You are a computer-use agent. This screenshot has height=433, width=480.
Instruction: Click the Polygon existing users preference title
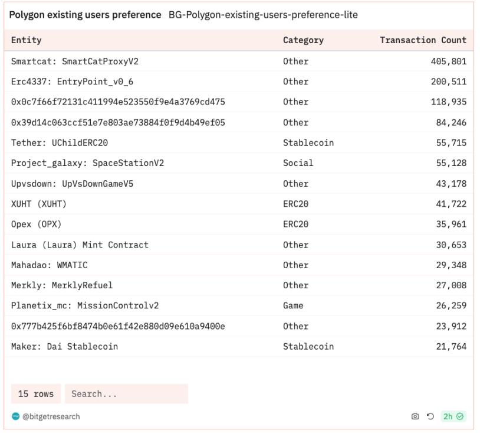[85, 15]
